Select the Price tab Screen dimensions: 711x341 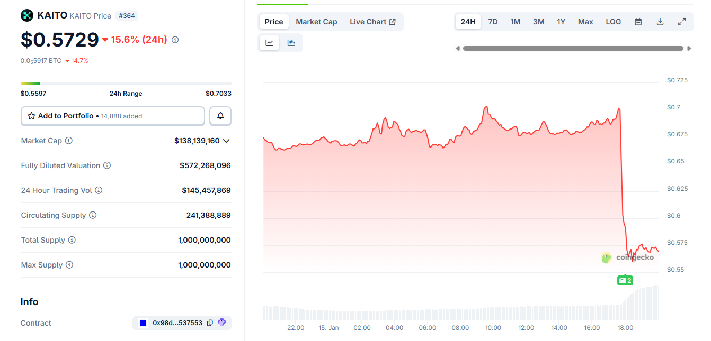[x=274, y=22]
